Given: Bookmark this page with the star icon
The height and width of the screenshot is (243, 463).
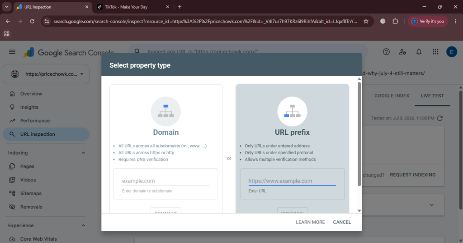Looking at the screenshot, I should (366, 21).
